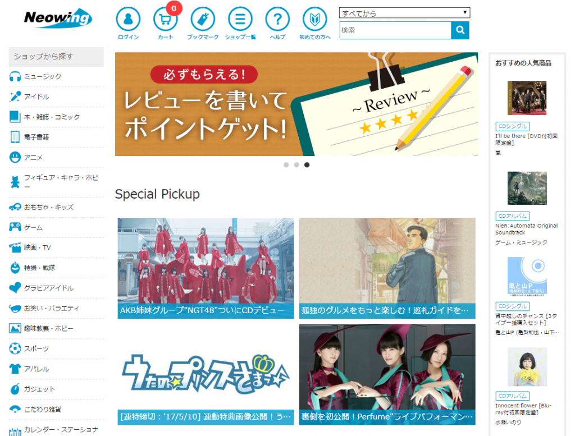Open the 電子書籍 category

pos(36,137)
